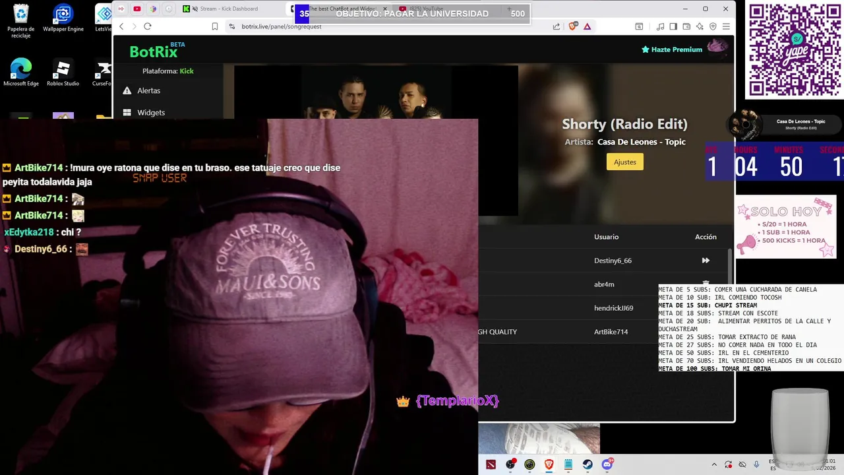Open Brave Shields lion icon
This screenshot has height=475, width=844.
tap(572, 26)
